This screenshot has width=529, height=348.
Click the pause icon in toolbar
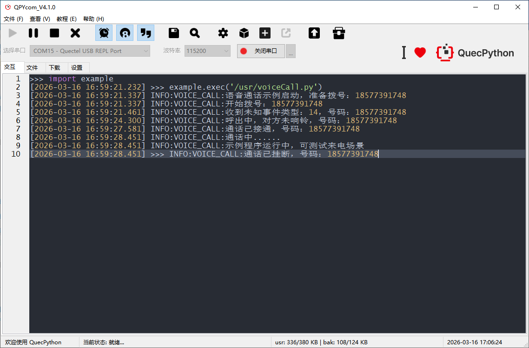pyautogui.click(x=33, y=33)
